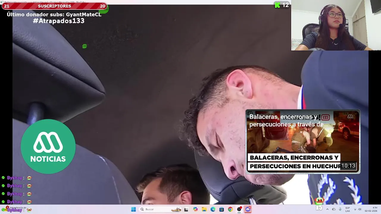Screen dimensions: 381x214
Task: Click the 10:13 duration badge on video card
Action: coord(348,166)
